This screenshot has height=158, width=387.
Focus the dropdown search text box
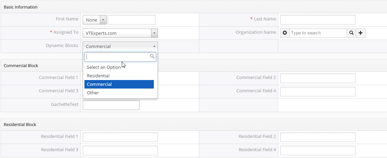pos(120,57)
